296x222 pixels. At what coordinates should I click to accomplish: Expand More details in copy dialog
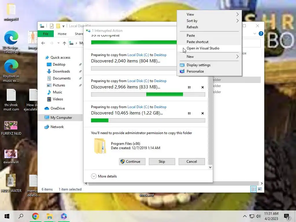click(104, 176)
